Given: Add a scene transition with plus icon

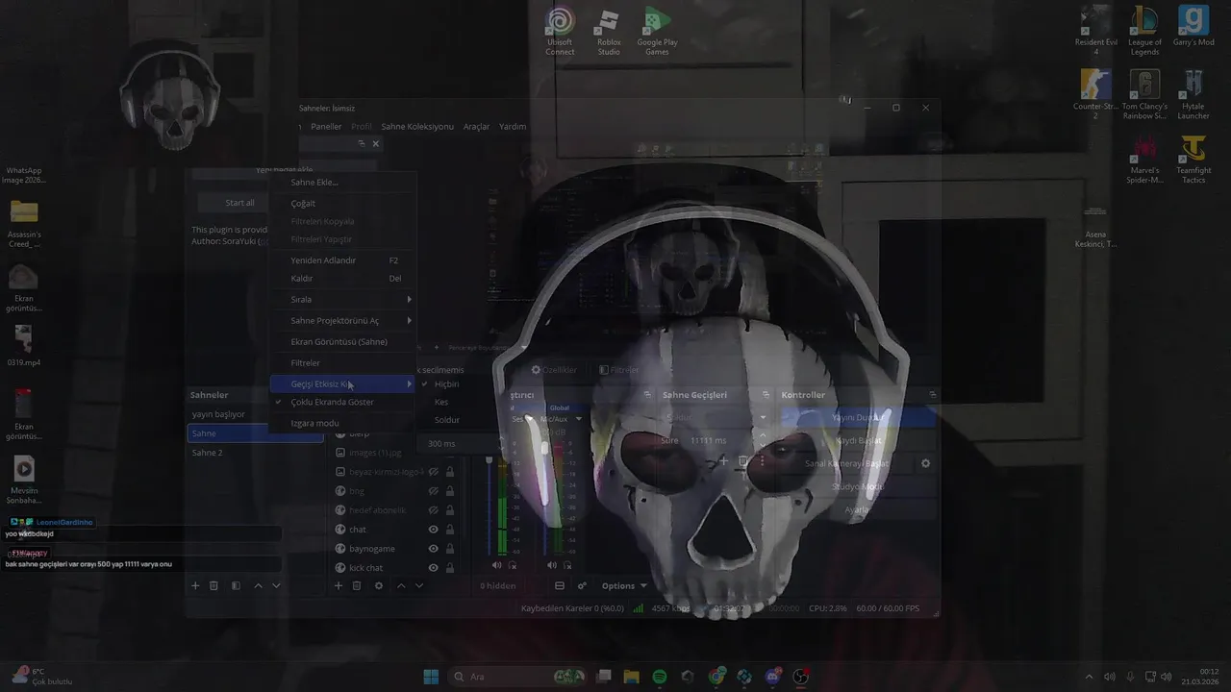Looking at the screenshot, I should click(724, 462).
